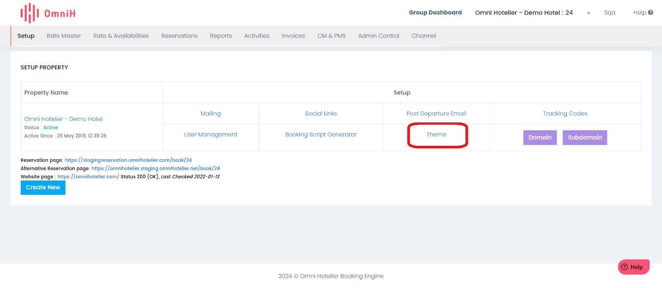The width and height of the screenshot is (662, 288).
Task: Click the Status 200 (OK) text
Action: 140,177
